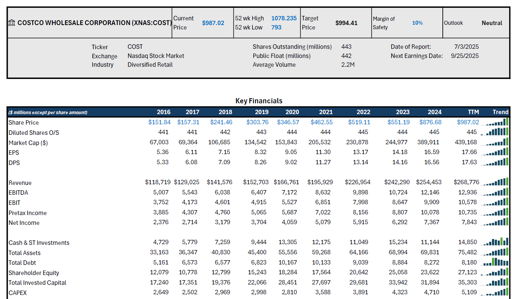Select the 2020 column header
Screen dimensions: 512x299
coord(292,112)
